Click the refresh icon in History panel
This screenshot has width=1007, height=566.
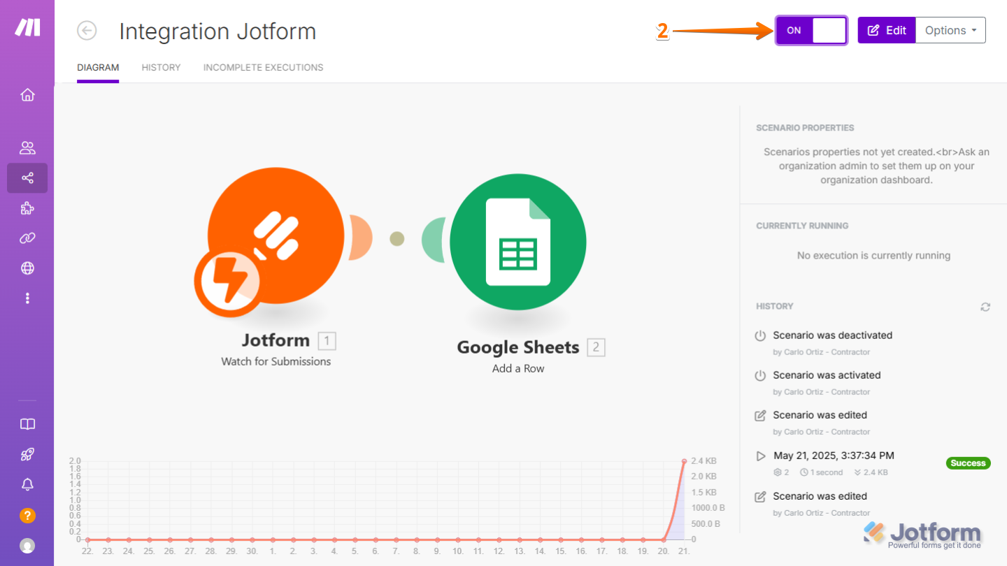pyautogui.click(x=985, y=307)
